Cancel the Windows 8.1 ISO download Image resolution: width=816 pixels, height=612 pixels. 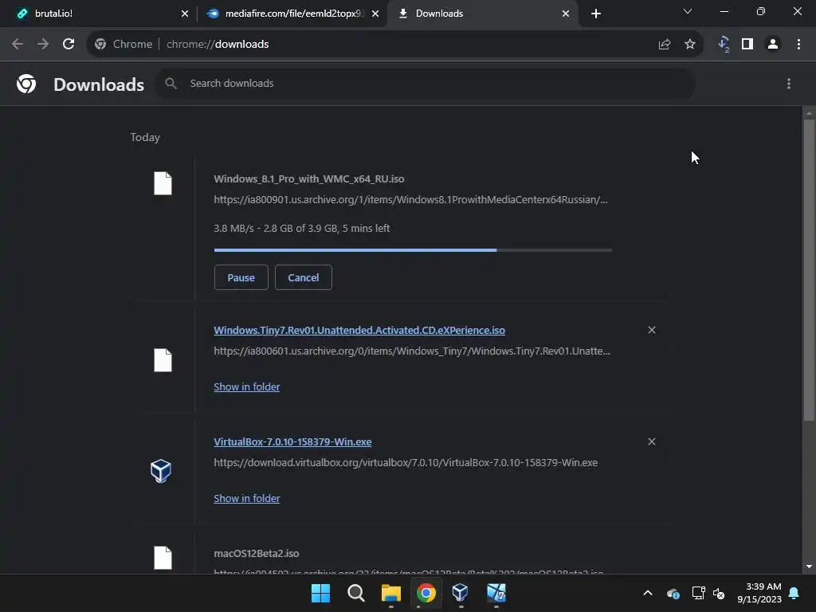304,277
